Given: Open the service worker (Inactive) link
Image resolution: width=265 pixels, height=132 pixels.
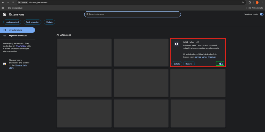Looking at the screenshot, I should [x=205, y=57].
